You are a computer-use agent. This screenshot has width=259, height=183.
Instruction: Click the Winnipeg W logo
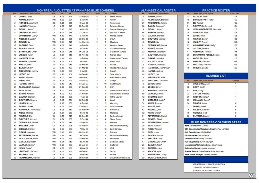(x=251, y=175)
